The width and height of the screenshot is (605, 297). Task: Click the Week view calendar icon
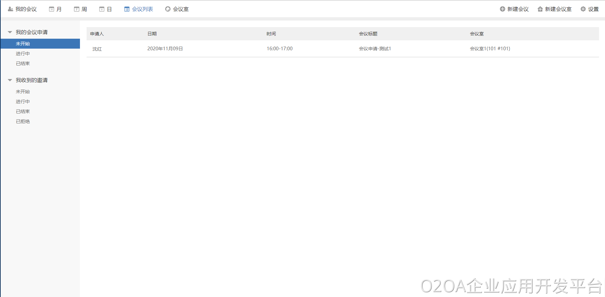coord(77,9)
